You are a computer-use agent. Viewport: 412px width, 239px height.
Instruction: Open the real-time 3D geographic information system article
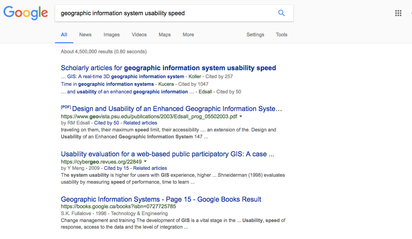point(122,76)
